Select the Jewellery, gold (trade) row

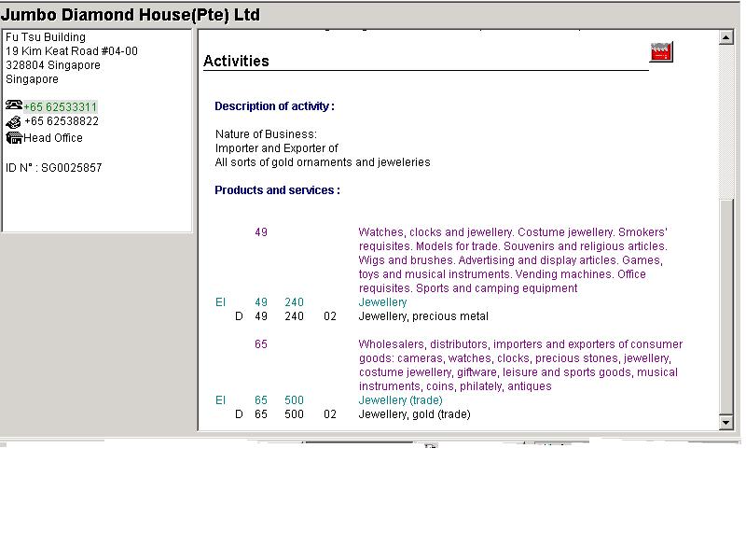(414, 414)
